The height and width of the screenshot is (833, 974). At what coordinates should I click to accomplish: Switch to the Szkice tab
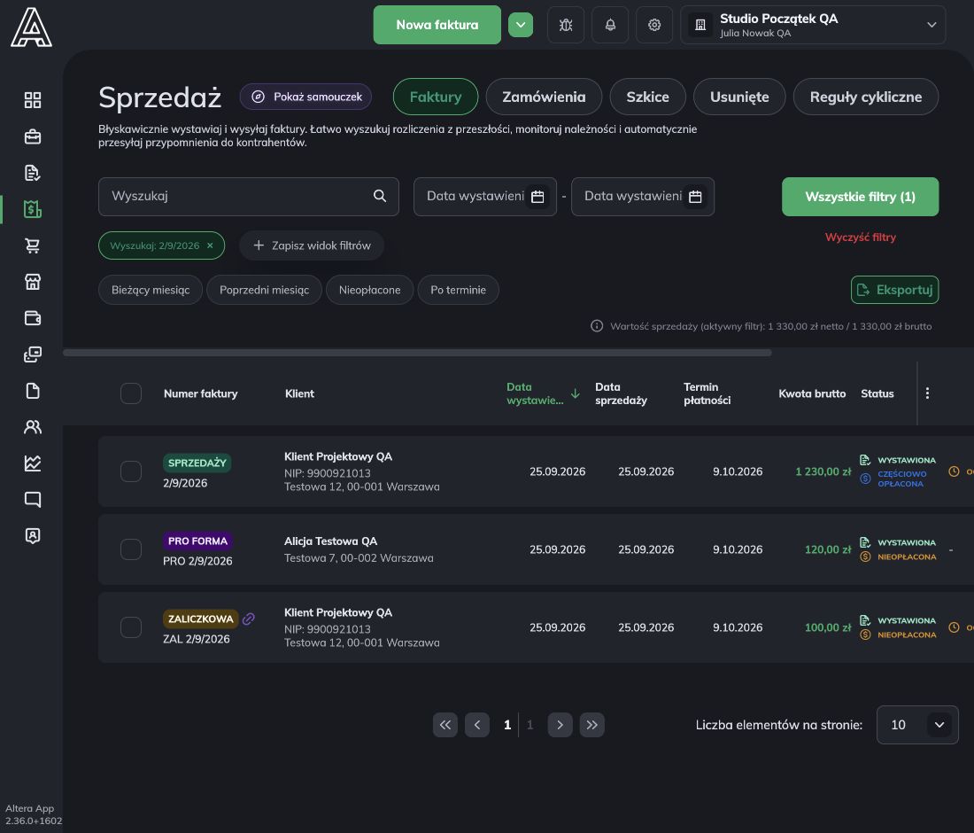648,97
